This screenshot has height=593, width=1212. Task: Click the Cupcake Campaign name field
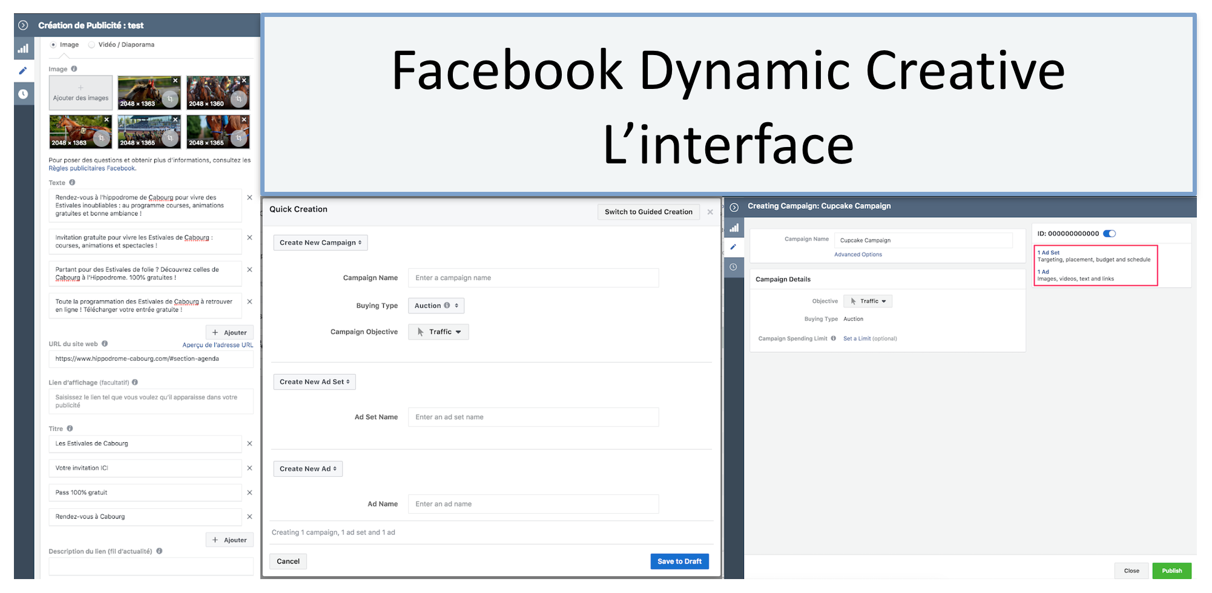pos(923,240)
